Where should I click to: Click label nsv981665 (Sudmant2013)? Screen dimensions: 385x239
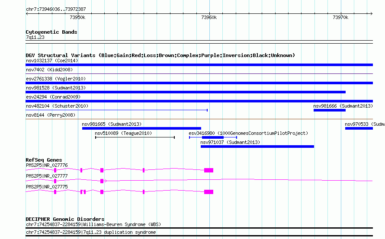tap(112, 124)
